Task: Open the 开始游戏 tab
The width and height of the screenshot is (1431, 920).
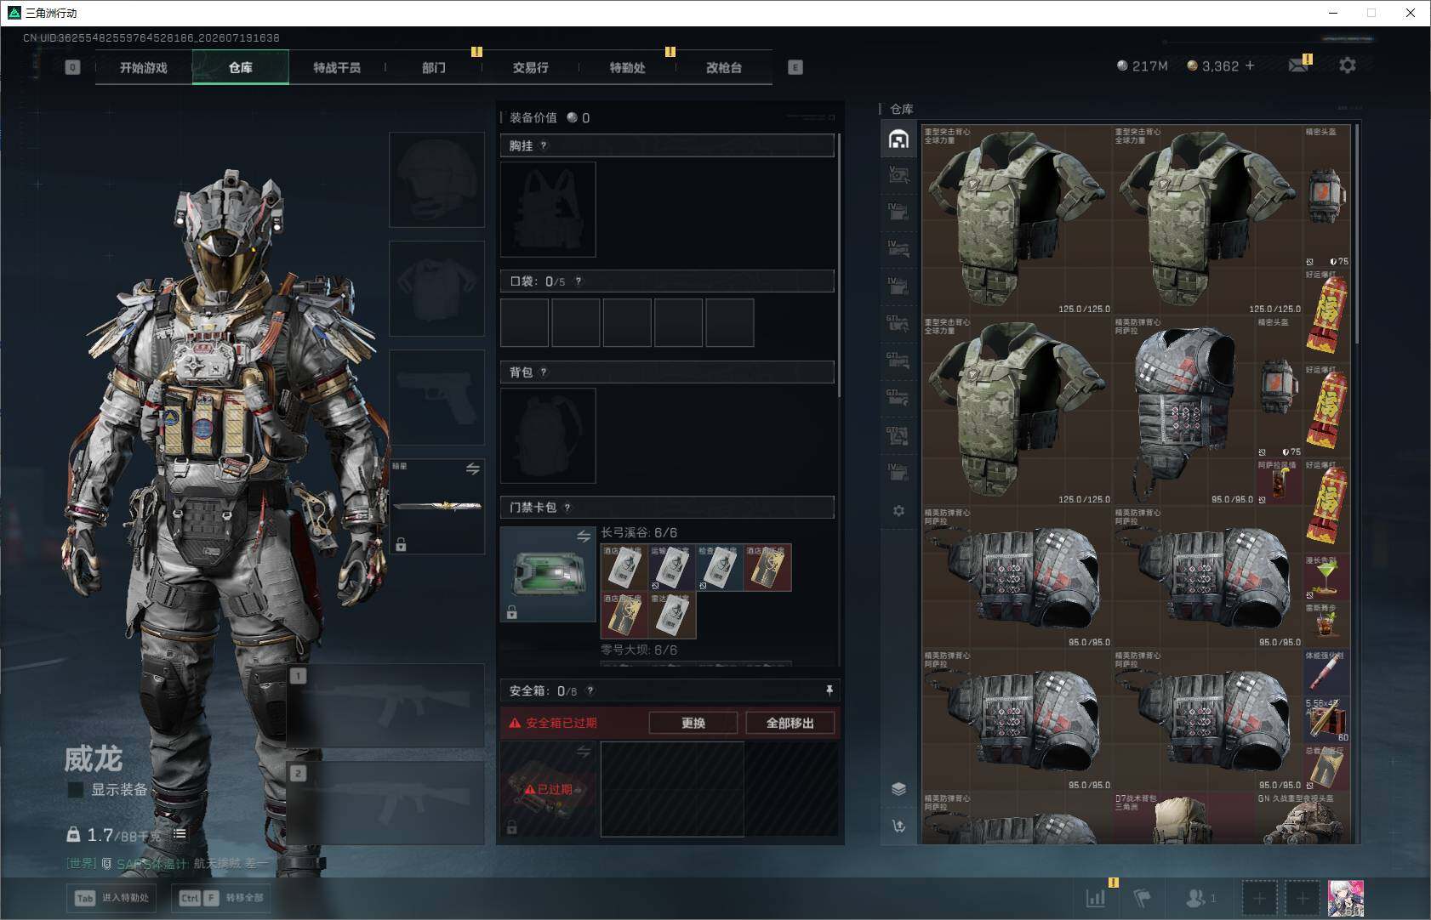Action: pos(144,67)
